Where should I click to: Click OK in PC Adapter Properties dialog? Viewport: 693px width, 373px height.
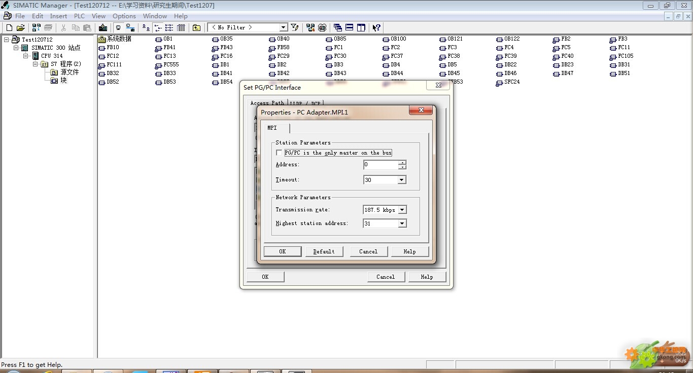[x=283, y=251]
